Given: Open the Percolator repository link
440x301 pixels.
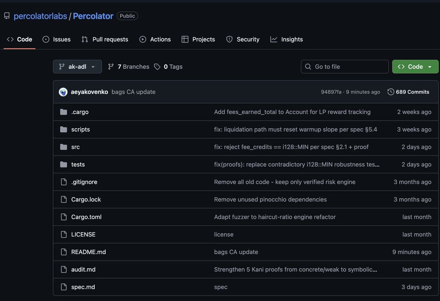Looking at the screenshot, I should coord(93,16).
